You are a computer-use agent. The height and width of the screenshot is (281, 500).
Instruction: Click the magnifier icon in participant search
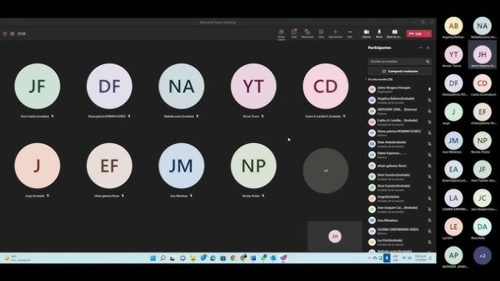click(428, 61)
